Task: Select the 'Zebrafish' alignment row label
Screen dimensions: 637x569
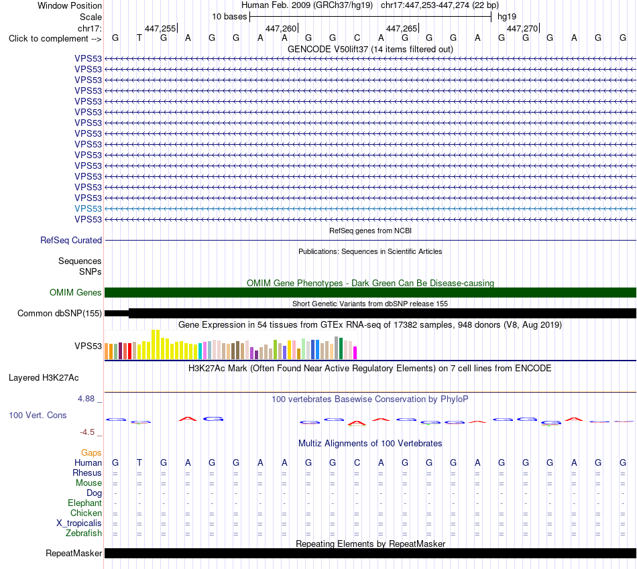Action: (x=84, y=533)
